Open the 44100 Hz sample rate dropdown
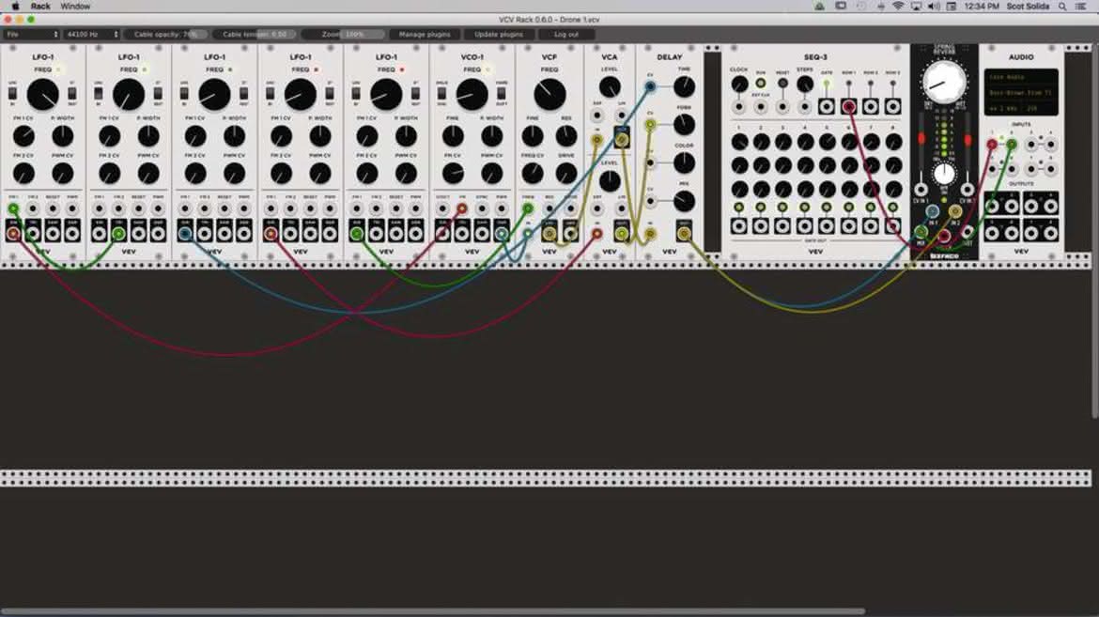Image resolution: width=1099 pixels, height=617 pixels. point(92,34)
